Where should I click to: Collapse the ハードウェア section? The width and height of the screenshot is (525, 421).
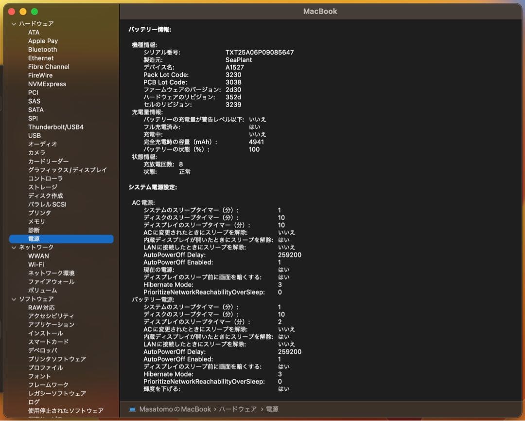click(14, 24)
